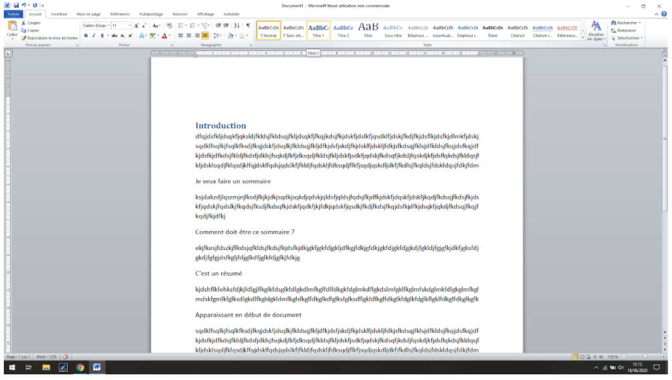
Task: Increase the font size with grow button
Action: 137,26
